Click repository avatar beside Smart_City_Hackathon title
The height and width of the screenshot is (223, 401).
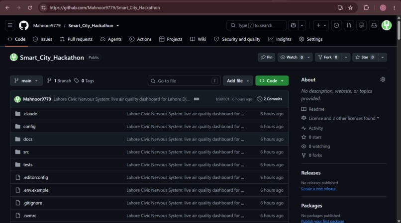13,57
